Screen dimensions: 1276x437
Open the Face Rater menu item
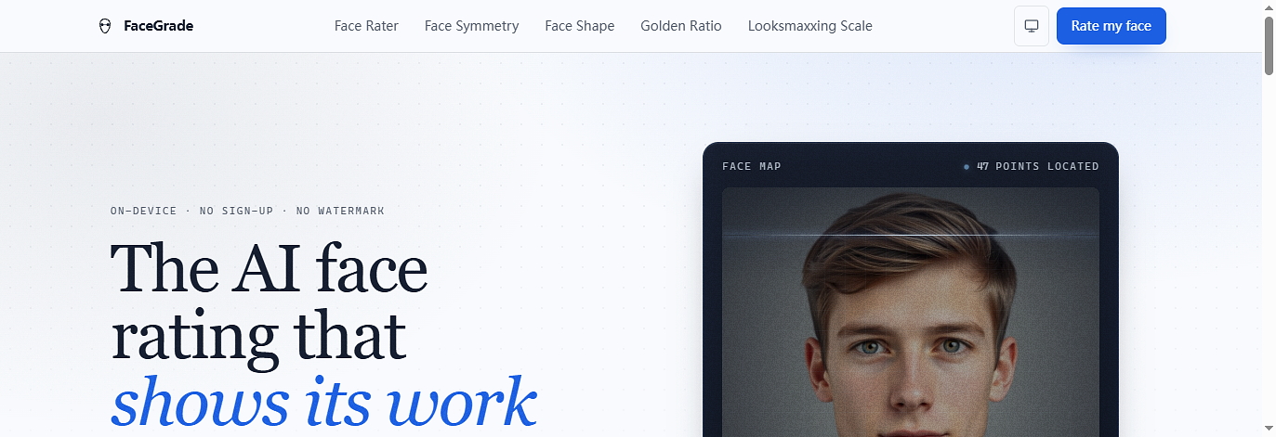[366, 26]
